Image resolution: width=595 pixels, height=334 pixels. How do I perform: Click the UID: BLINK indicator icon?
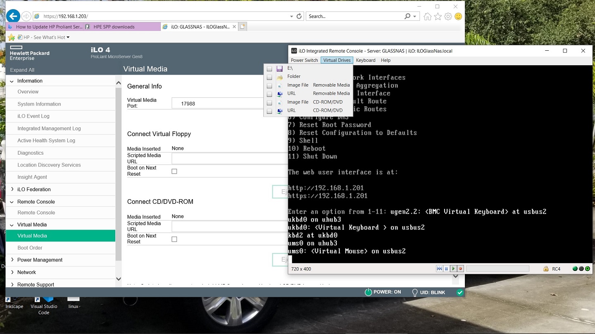tap(415, 292)
